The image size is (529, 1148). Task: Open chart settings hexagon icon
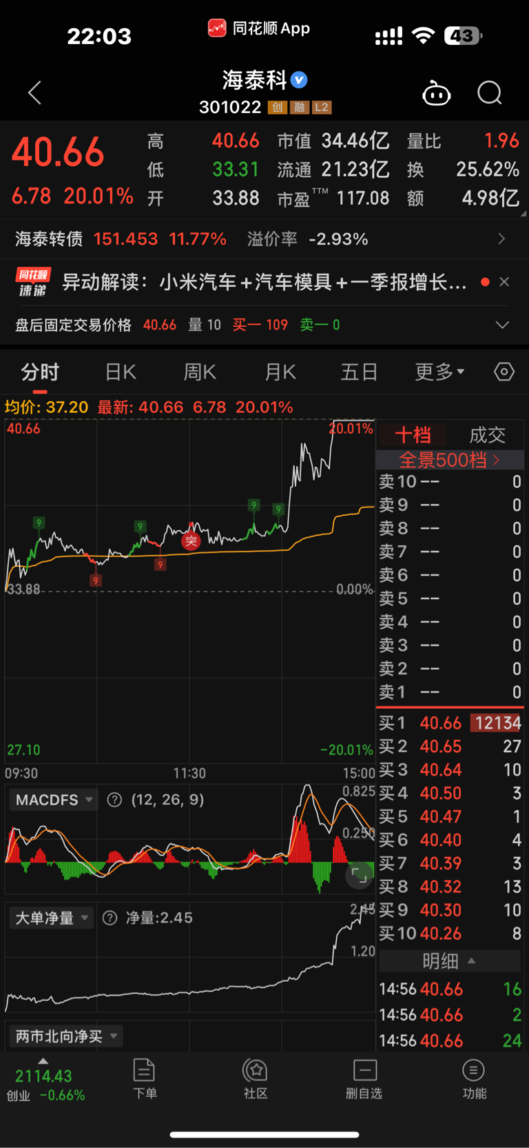pyautogui.click(x=504, y=372)
